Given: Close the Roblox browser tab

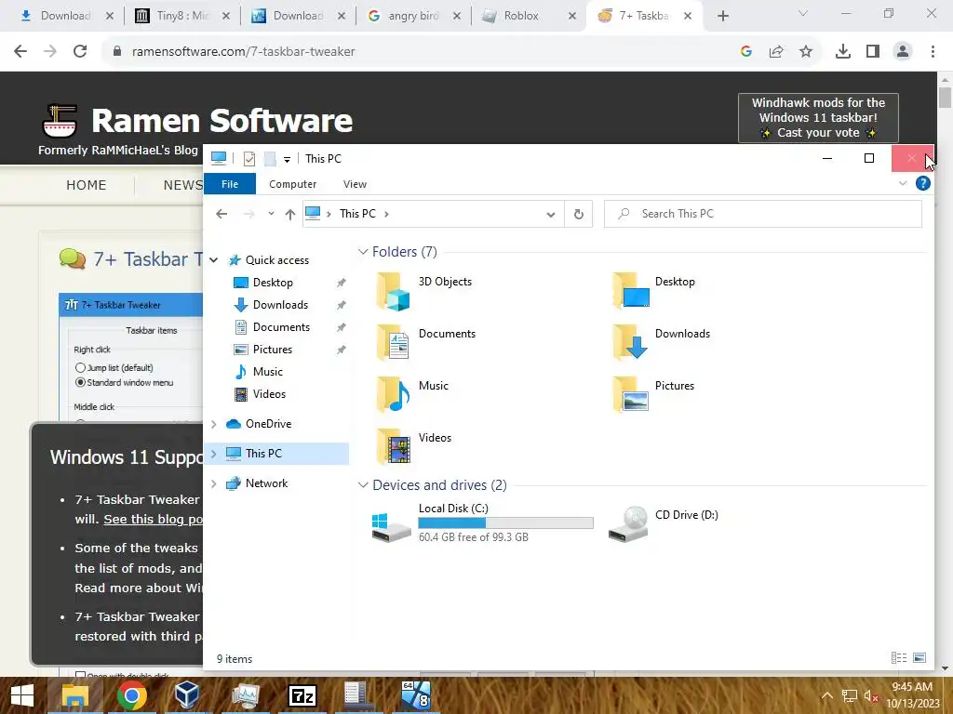Looking at the screenshot, I should tap(572, 16).
